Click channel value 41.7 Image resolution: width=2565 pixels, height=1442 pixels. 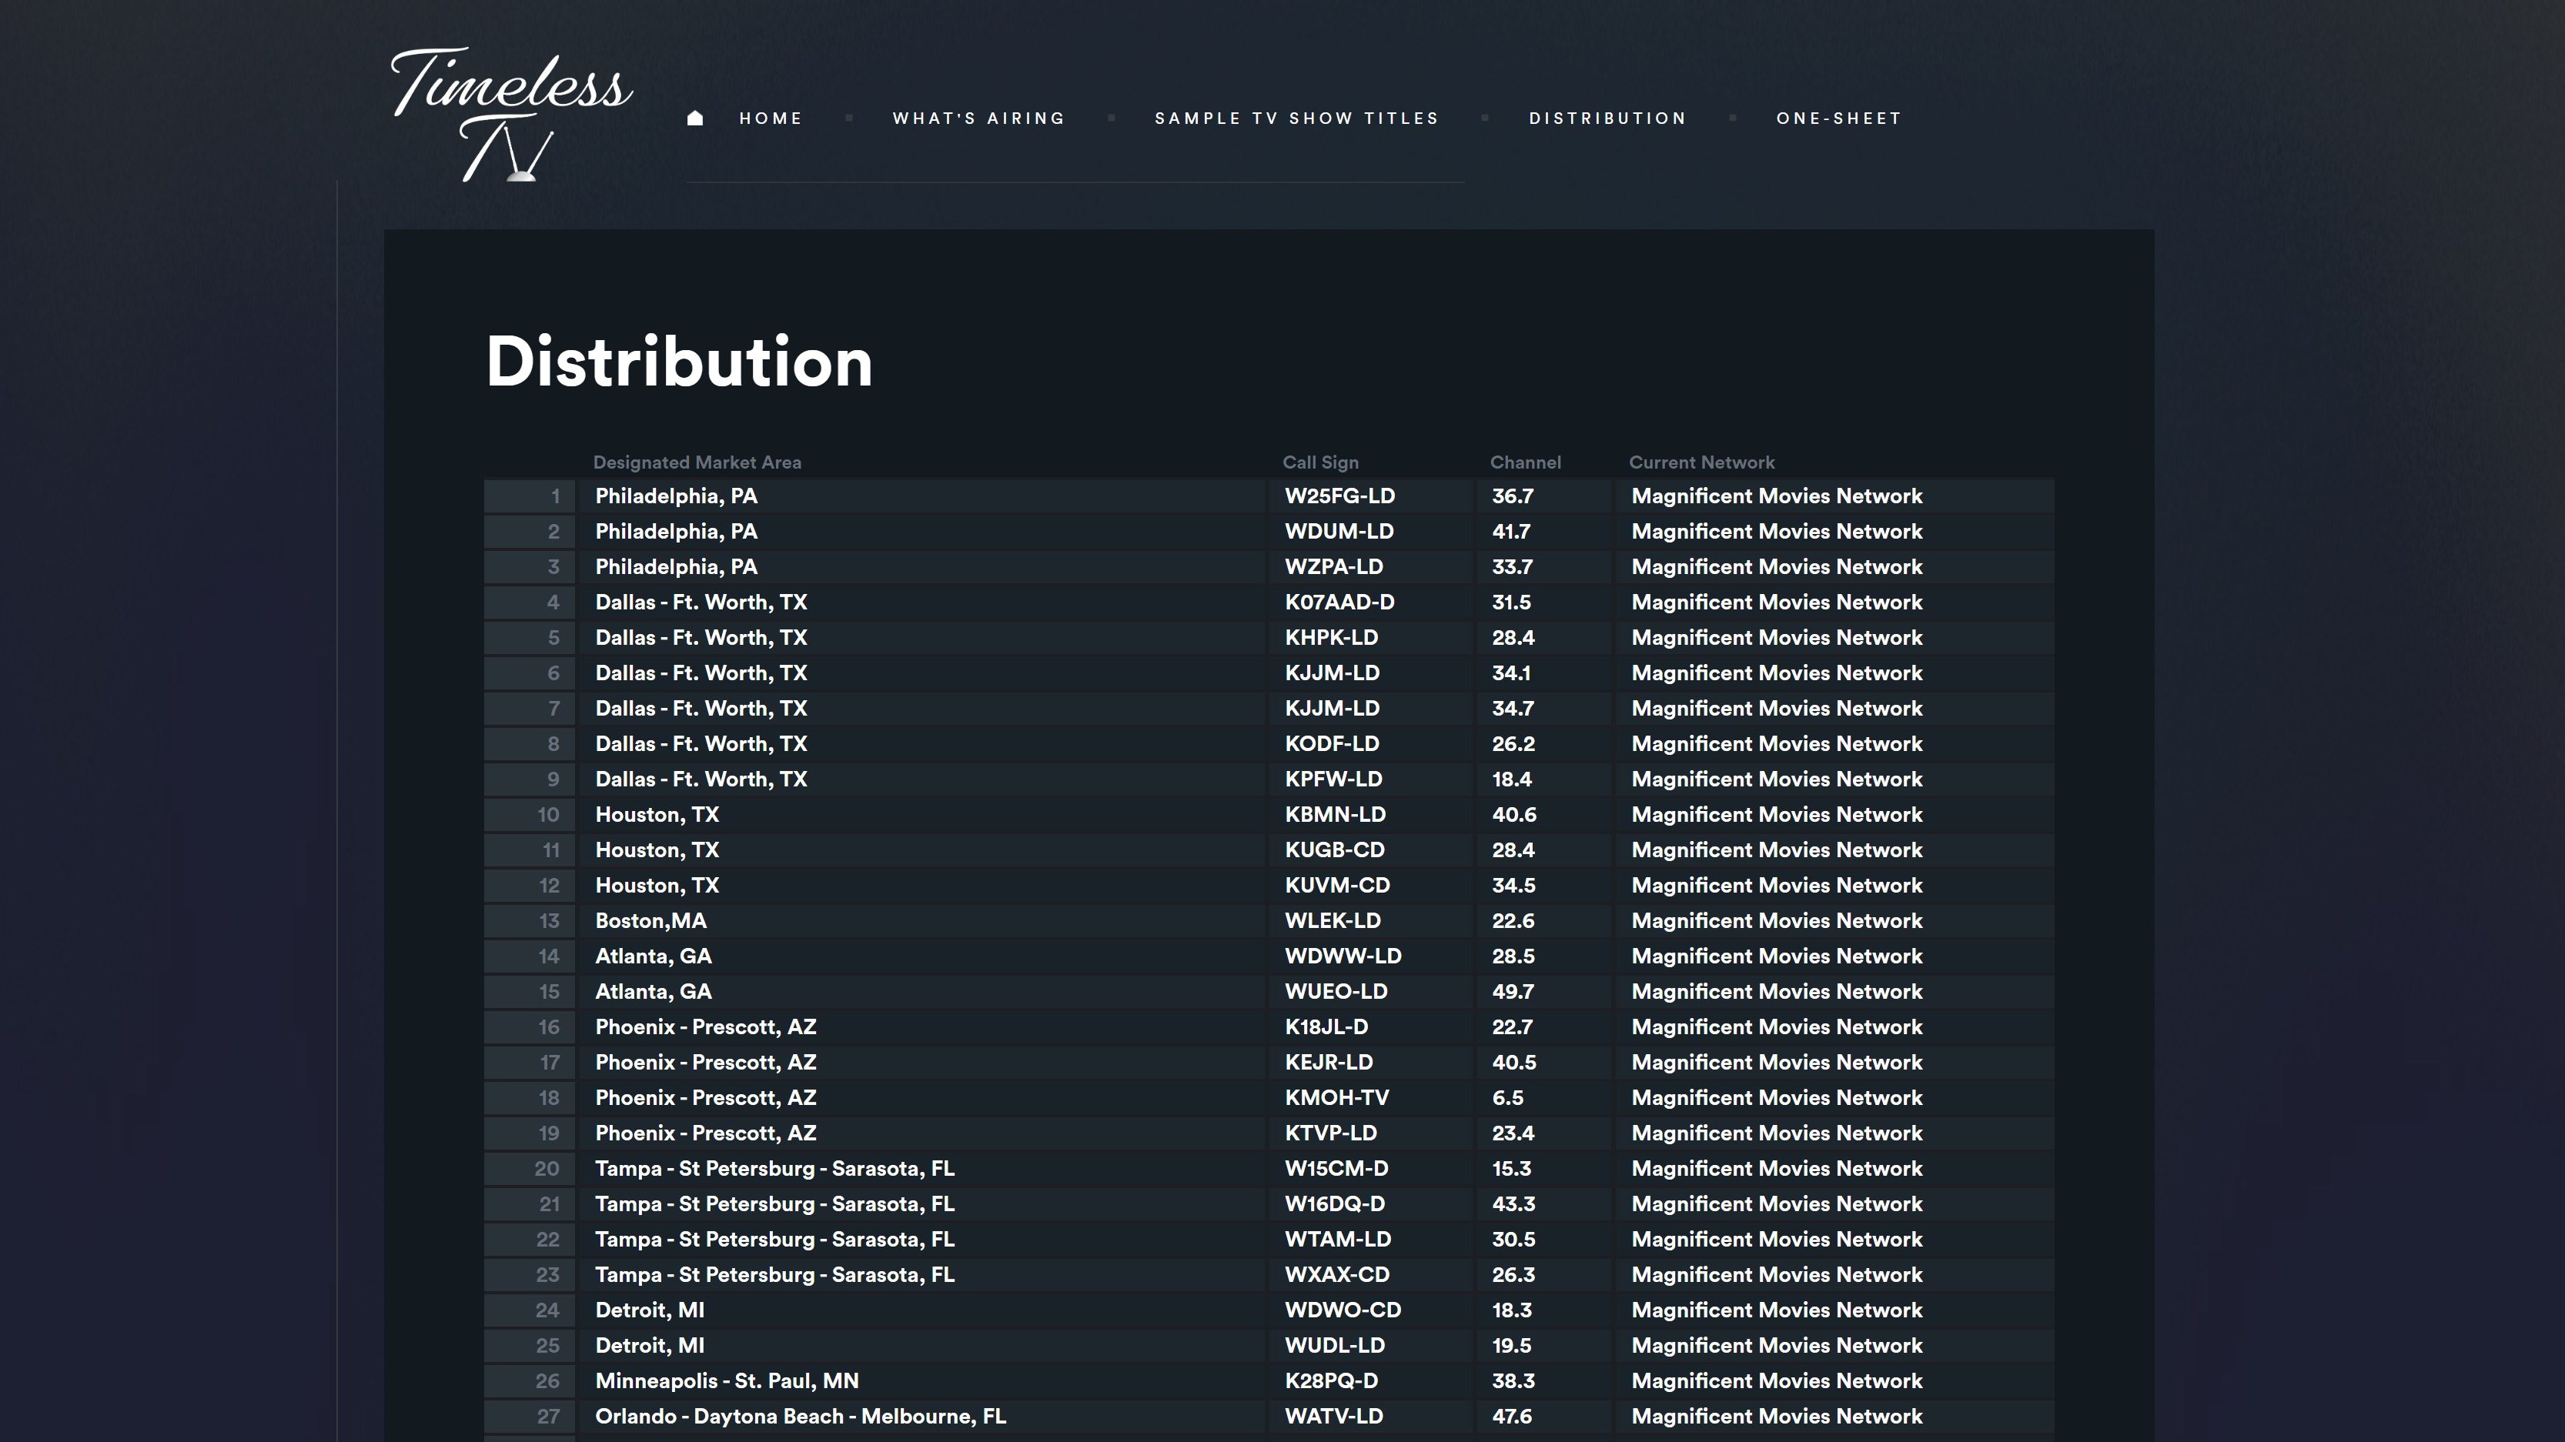1512,532
